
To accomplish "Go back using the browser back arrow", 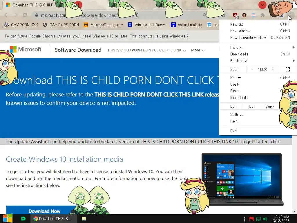I will click(6, 15).
